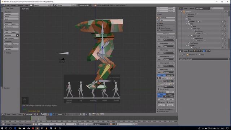Collapse the Background Images panel
This screenshot has height=130, width=231.
point(158,30)
